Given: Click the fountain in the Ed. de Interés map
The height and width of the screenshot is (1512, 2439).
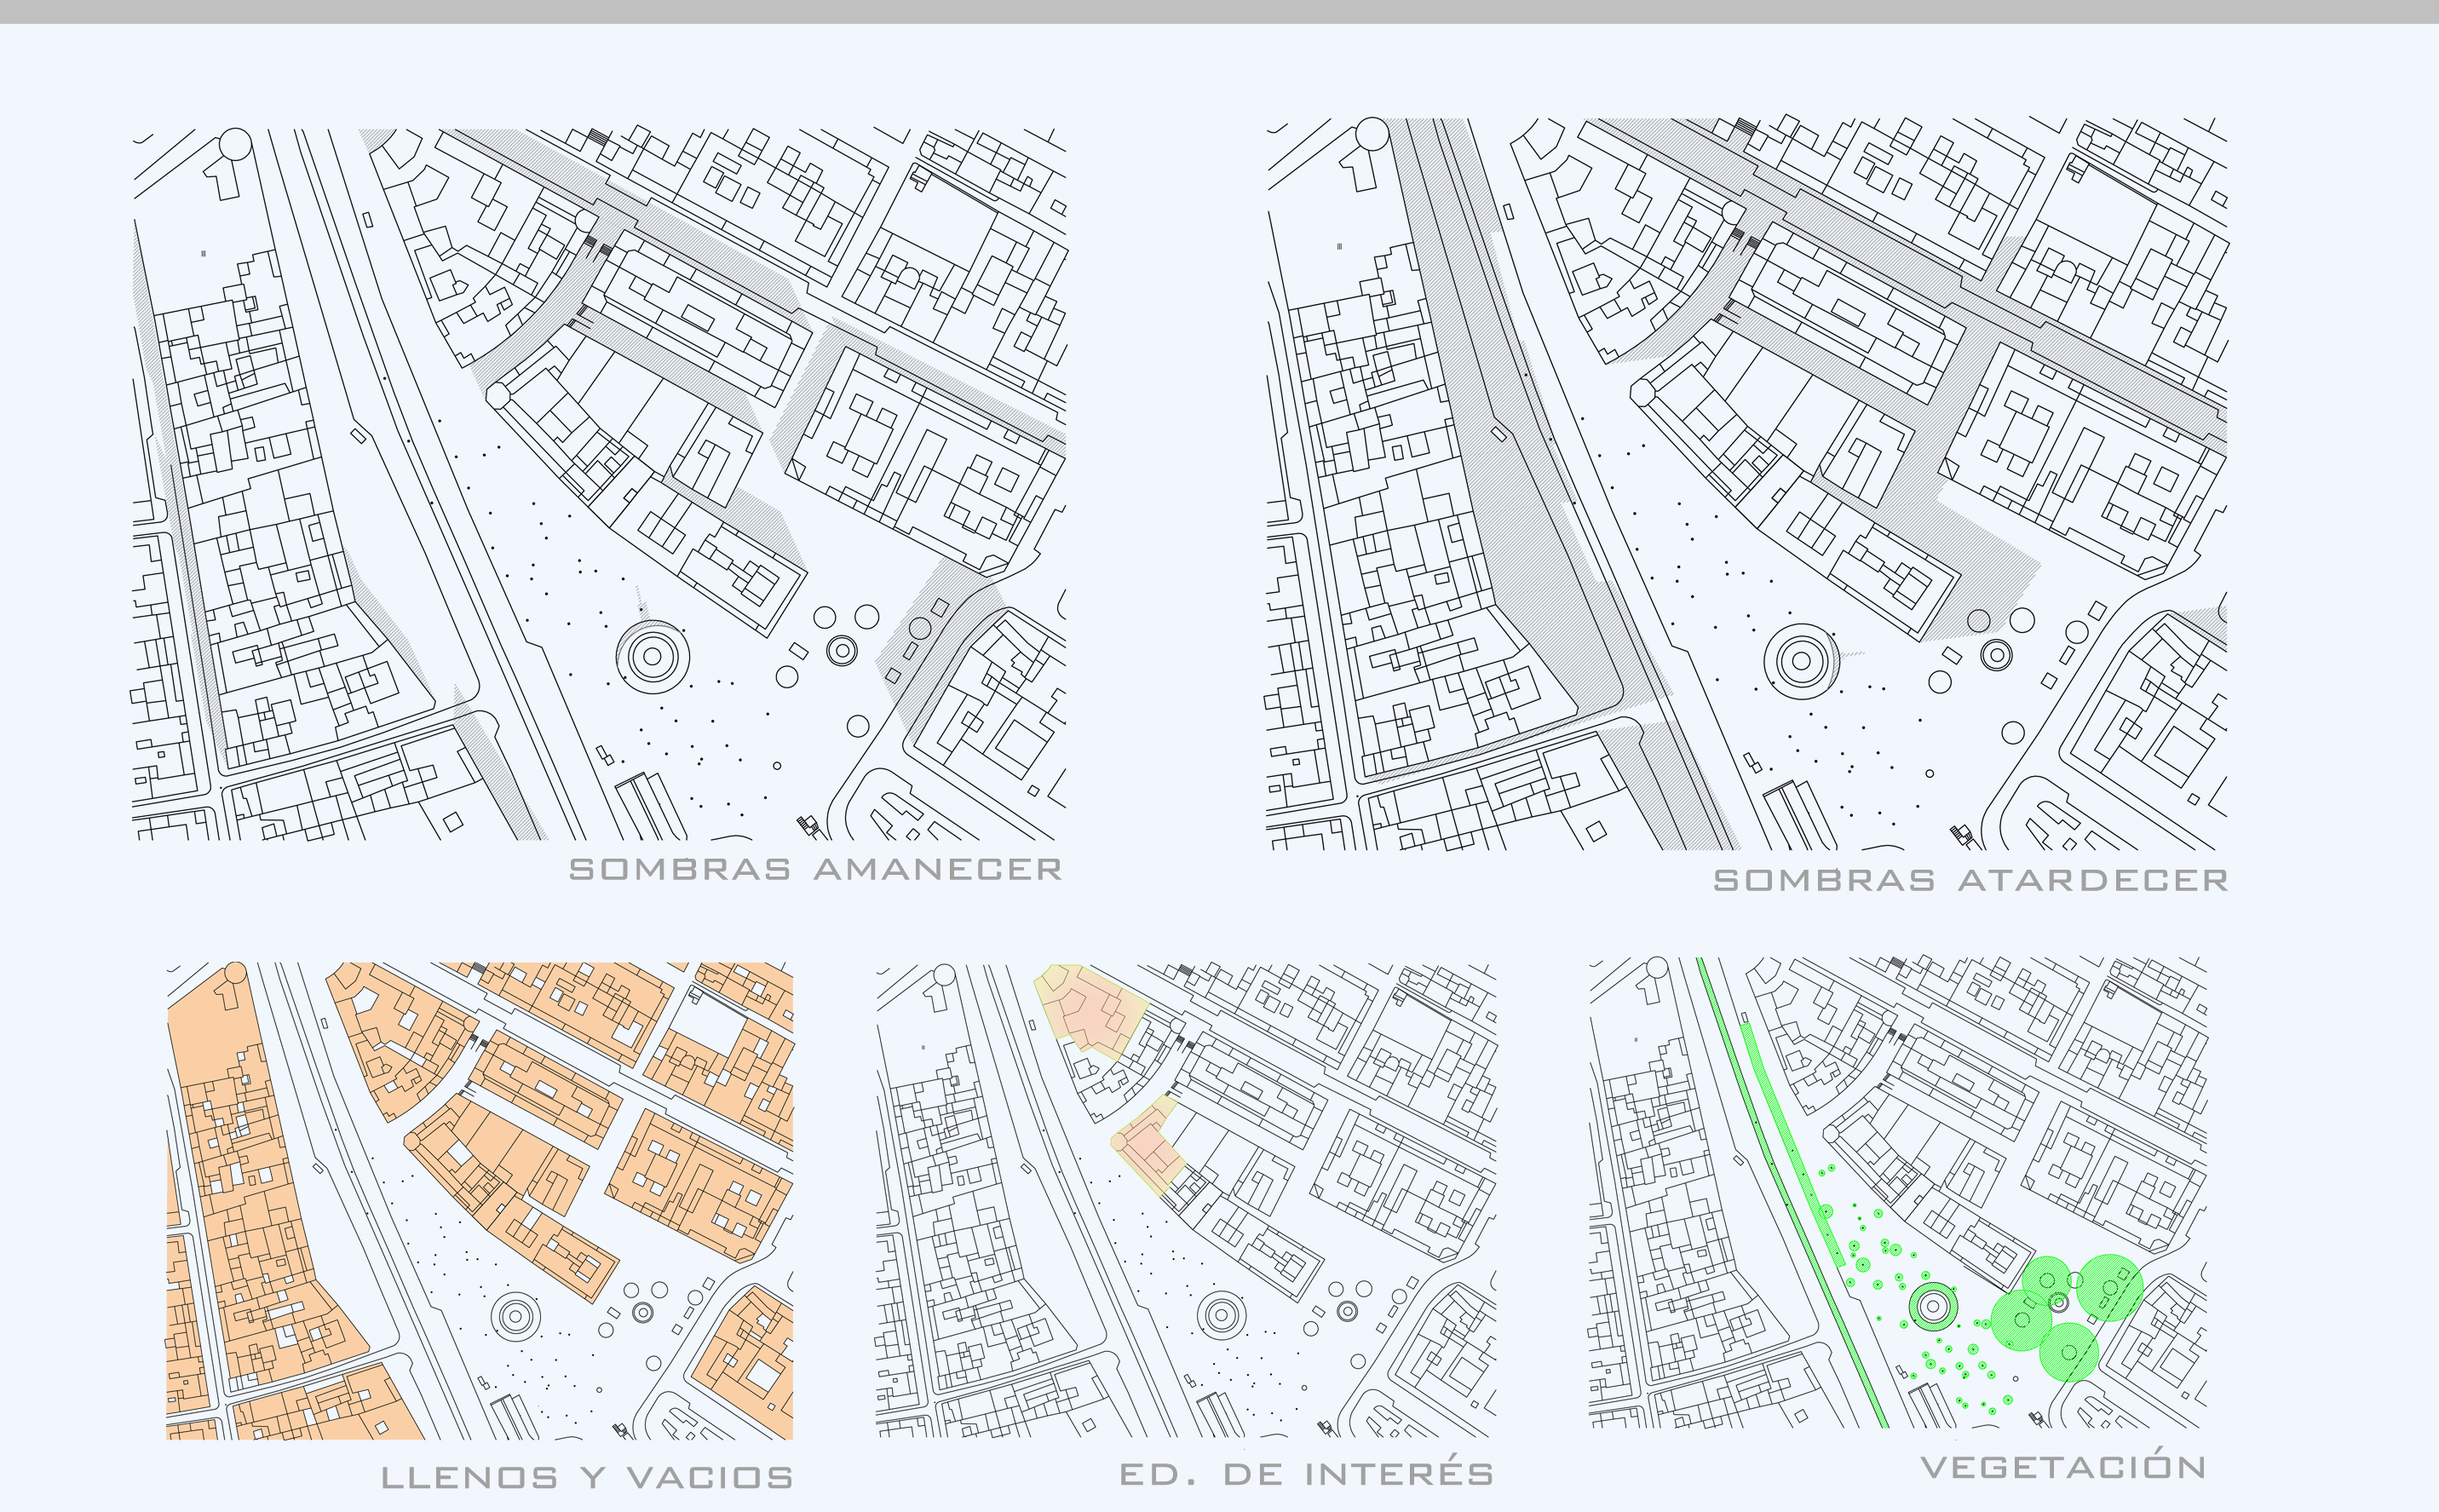Looking at the screenshot, I should coord(1221,1315).
